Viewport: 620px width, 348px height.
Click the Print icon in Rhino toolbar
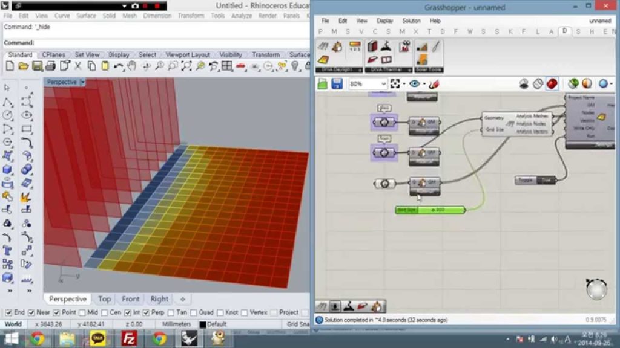(x=51, y=66)
